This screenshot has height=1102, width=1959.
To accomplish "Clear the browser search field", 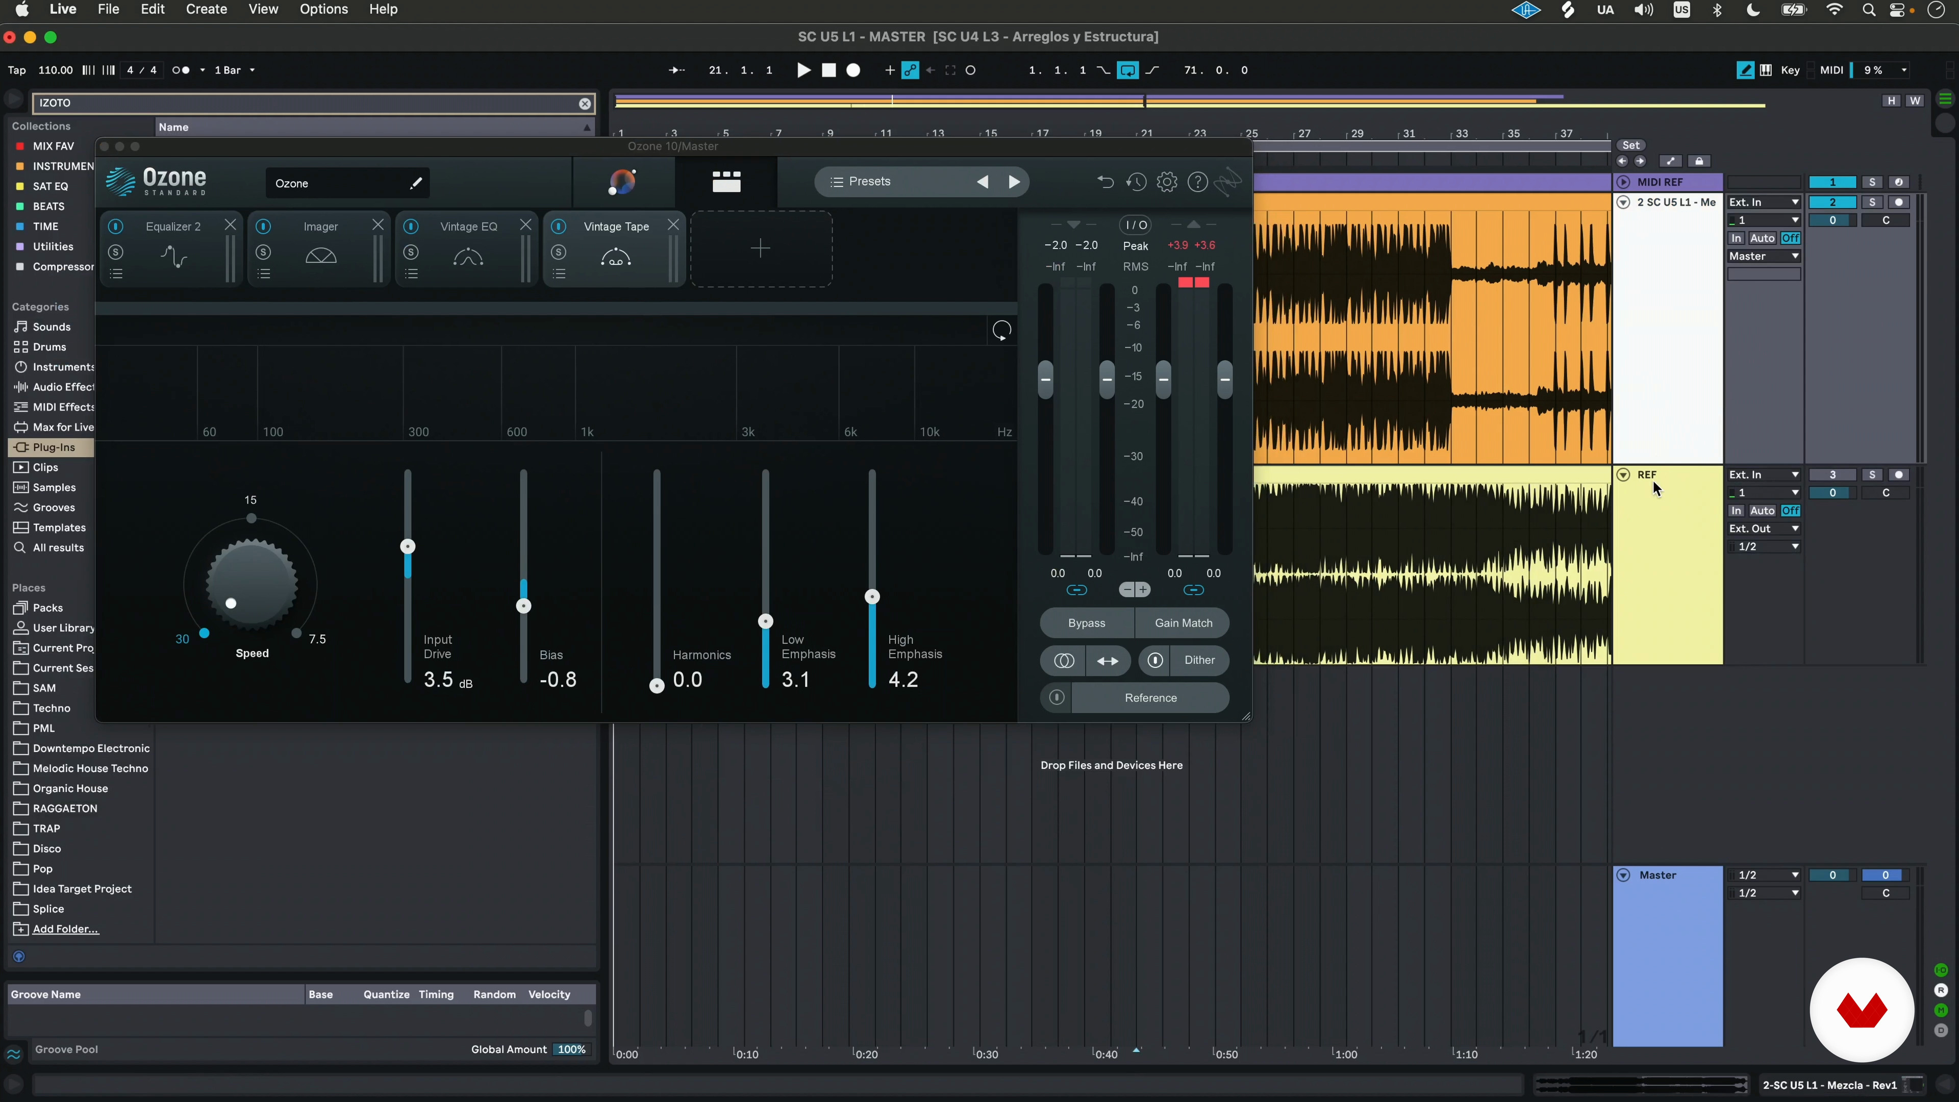I will tap(585, 104).
